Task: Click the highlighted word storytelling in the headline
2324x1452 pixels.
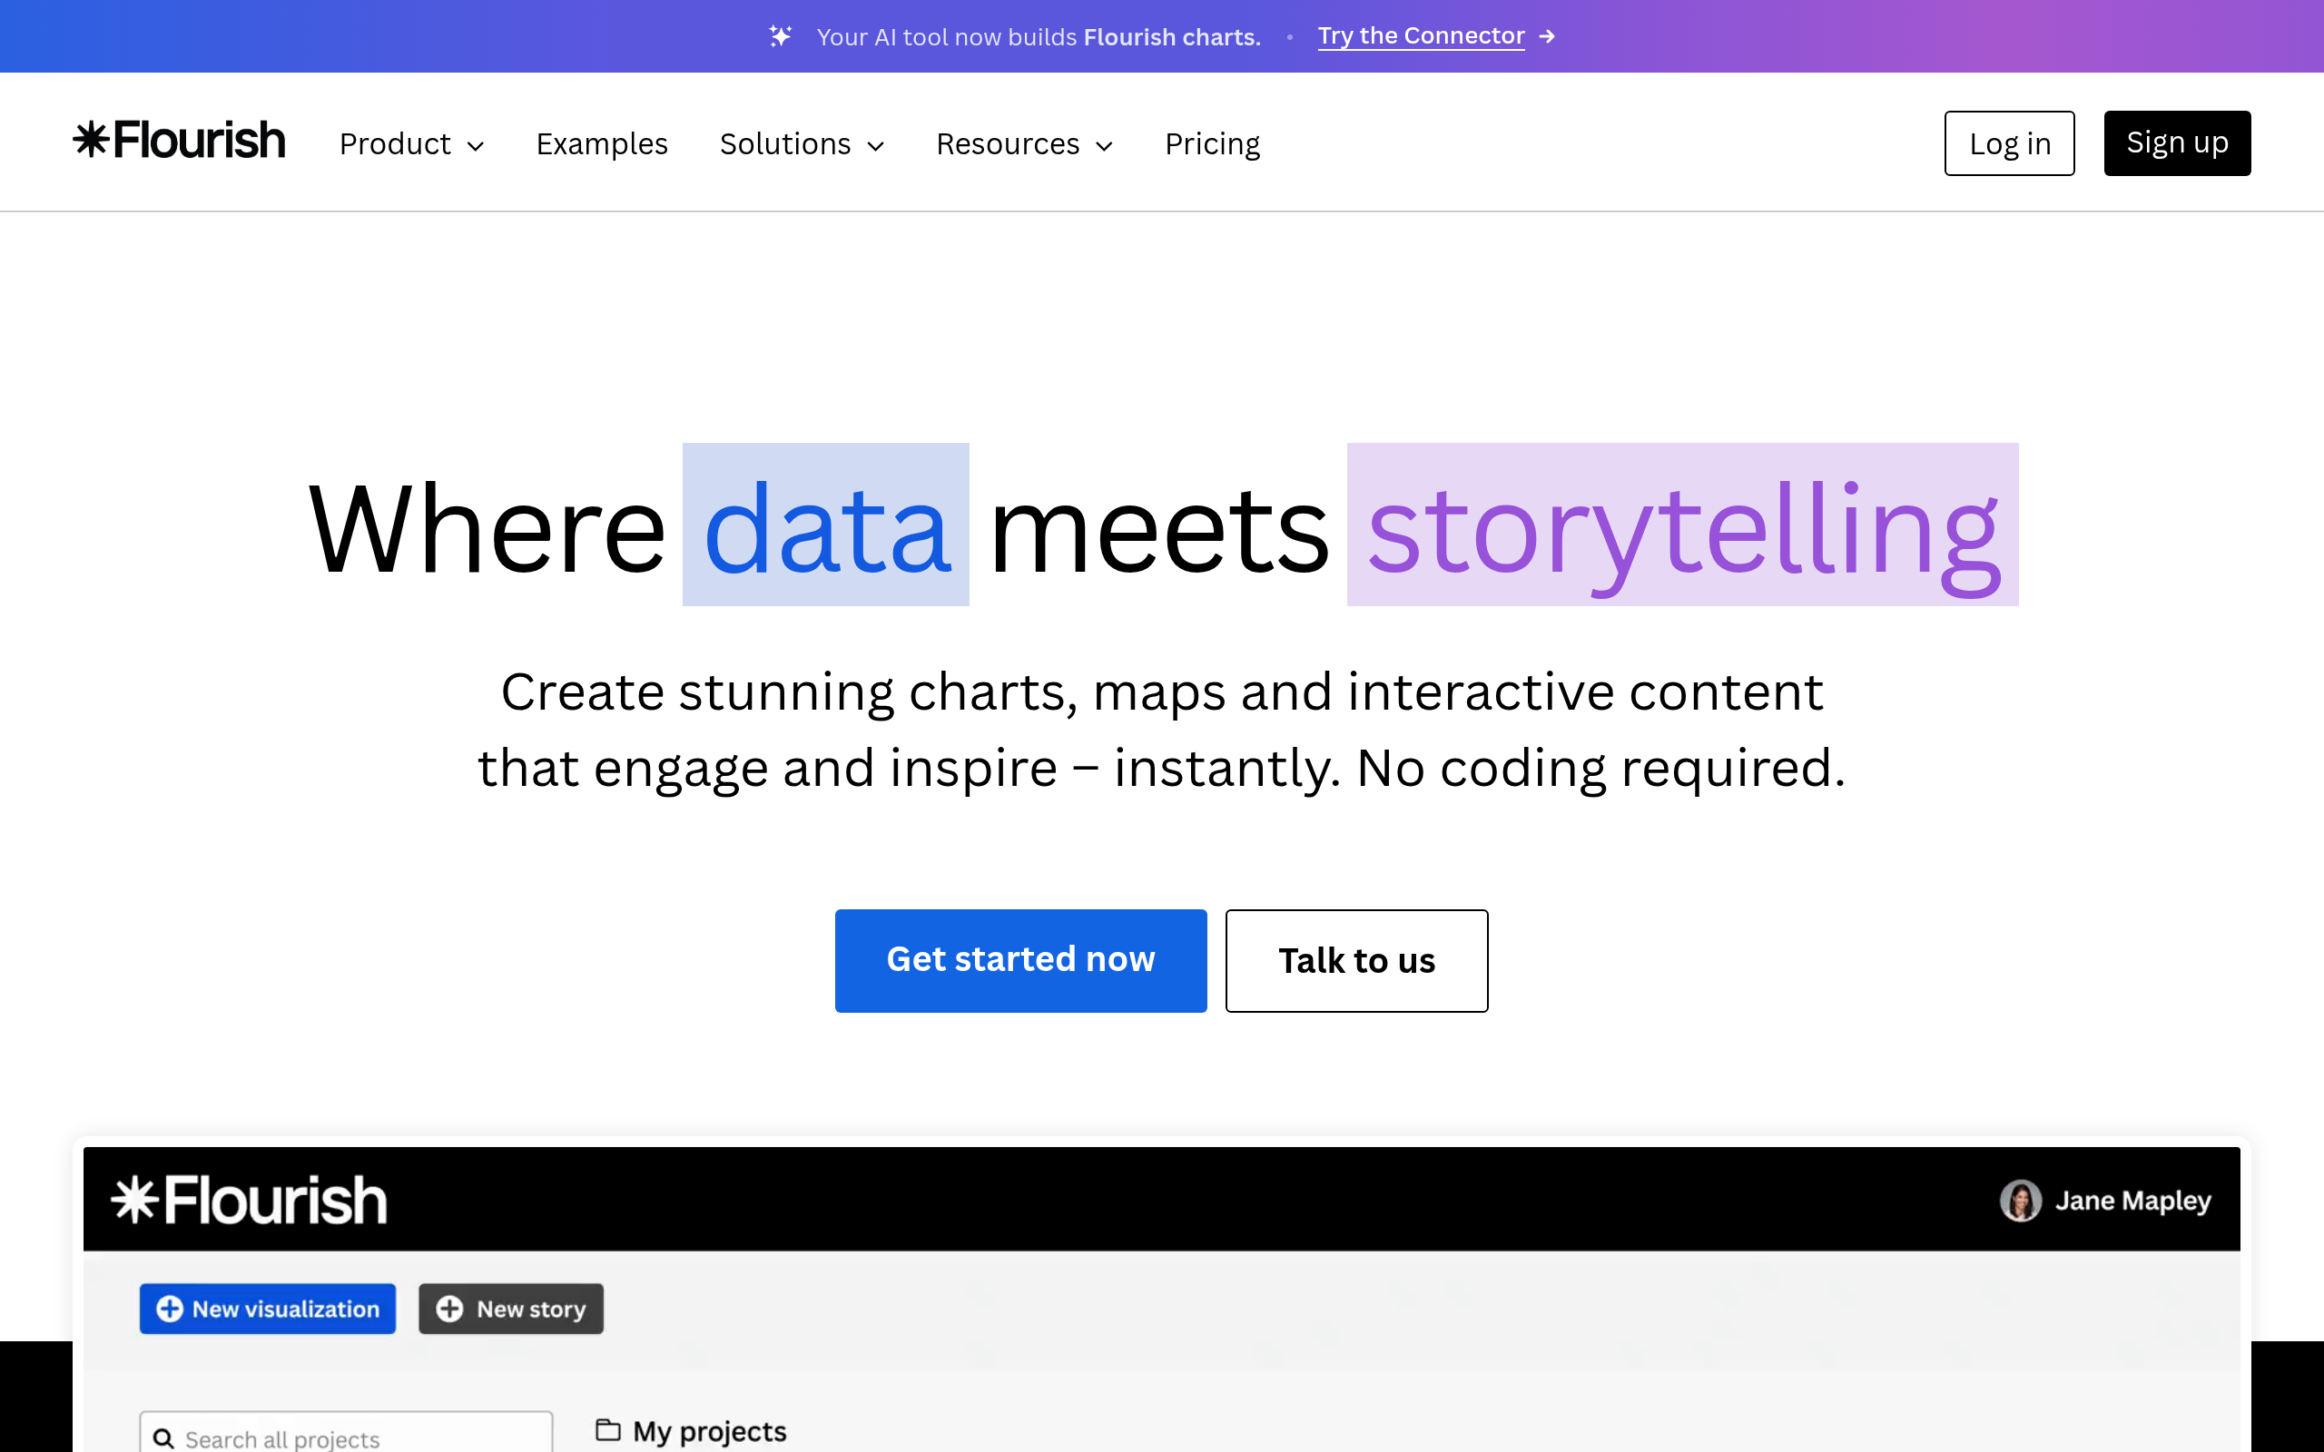Action: pos(1682,525)
